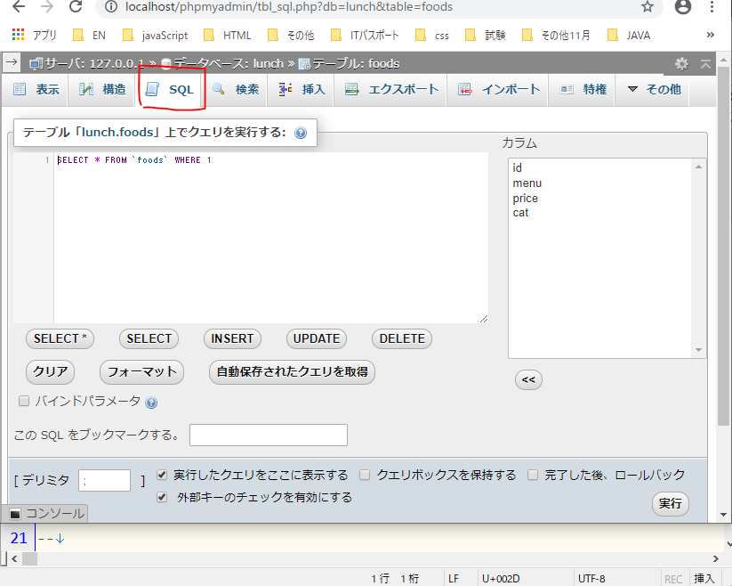Click inside the SQL query editor

tap(270, 238)
